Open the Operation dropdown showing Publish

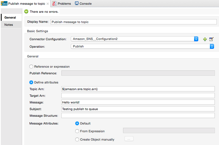212,46
